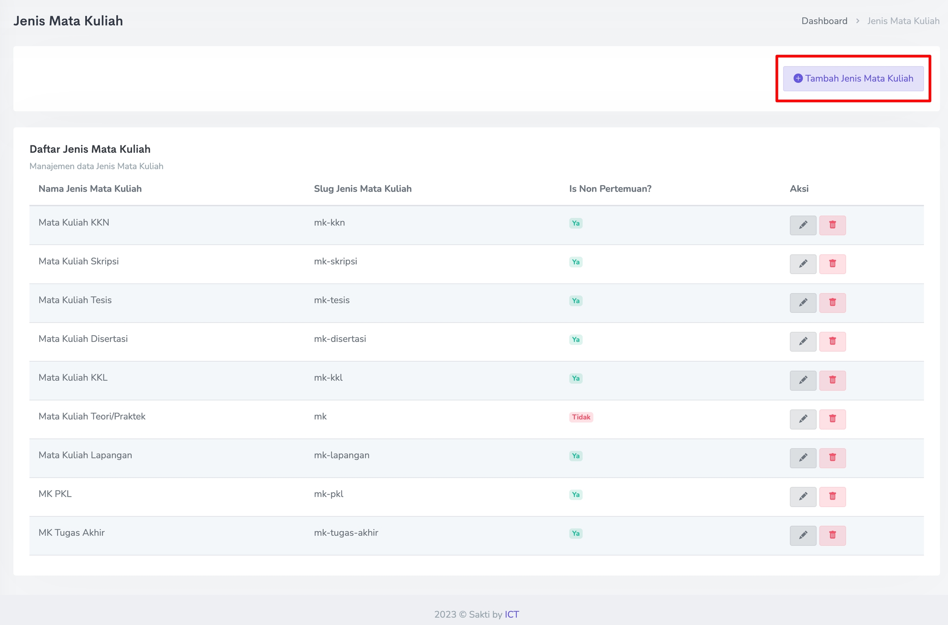Delete the Mata Kuliah KKL row
The width and height of the screenshot is (948, 625).
point(832,380)
